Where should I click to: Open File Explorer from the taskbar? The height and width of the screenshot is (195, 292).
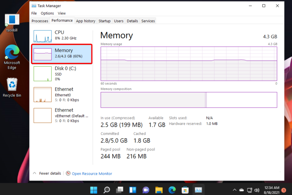[159, 190]
